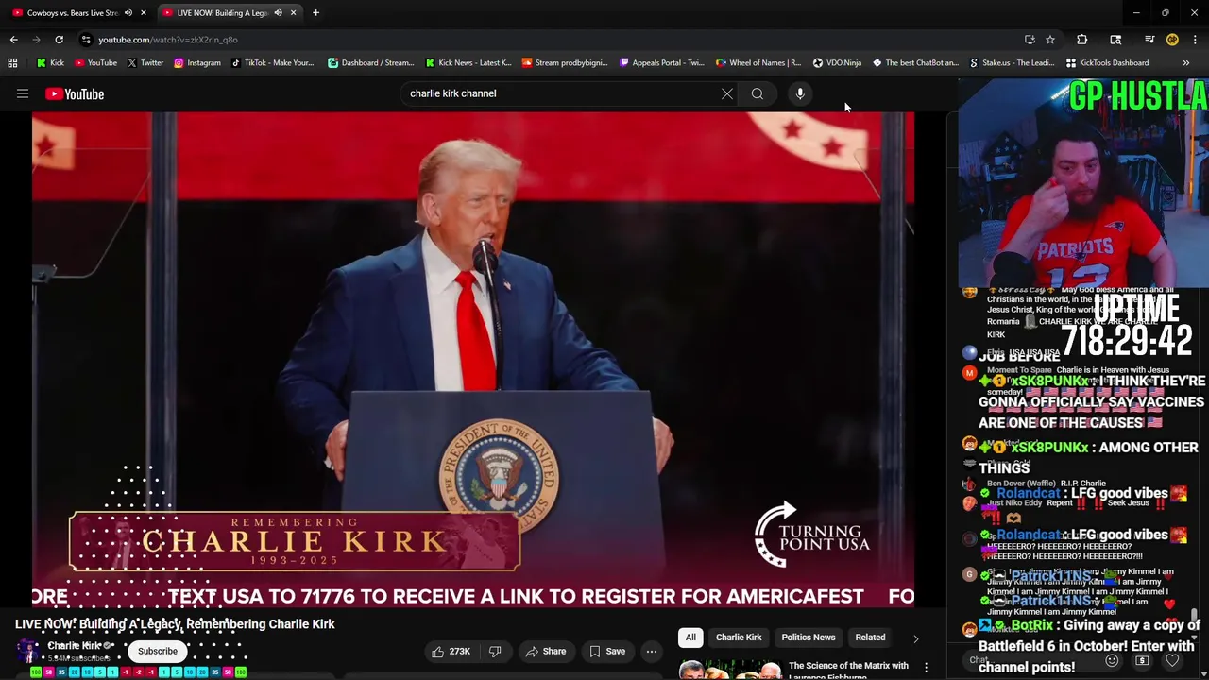This screenshot has width=1209, height=680.
Task: Open the YouTube guide hamburger menu
Action: (23, 93)
